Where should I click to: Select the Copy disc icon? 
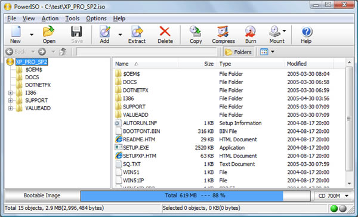point(196,32)
